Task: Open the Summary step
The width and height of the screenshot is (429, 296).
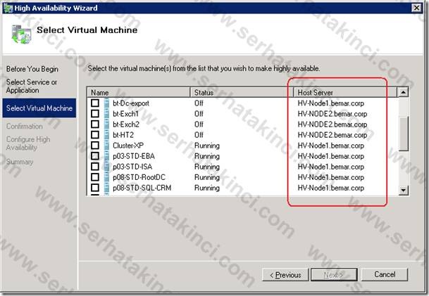Action: [20, 162]
